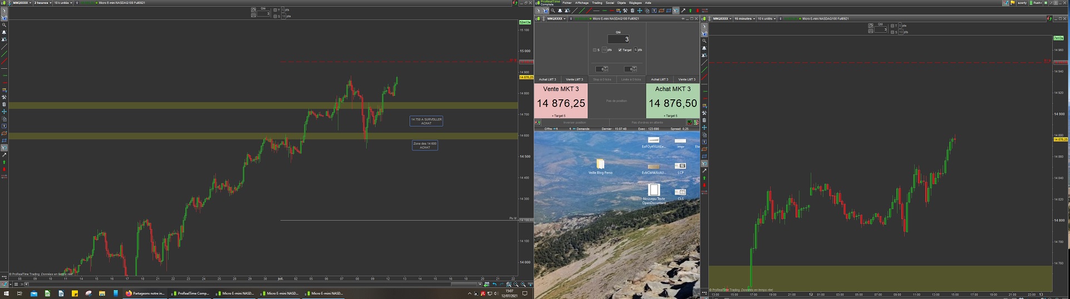Viewport: 1070px width, 299px height.
Task: Enable the S stop checkbox in order panel
Action: pyautogui.click(x=594, y=50)
